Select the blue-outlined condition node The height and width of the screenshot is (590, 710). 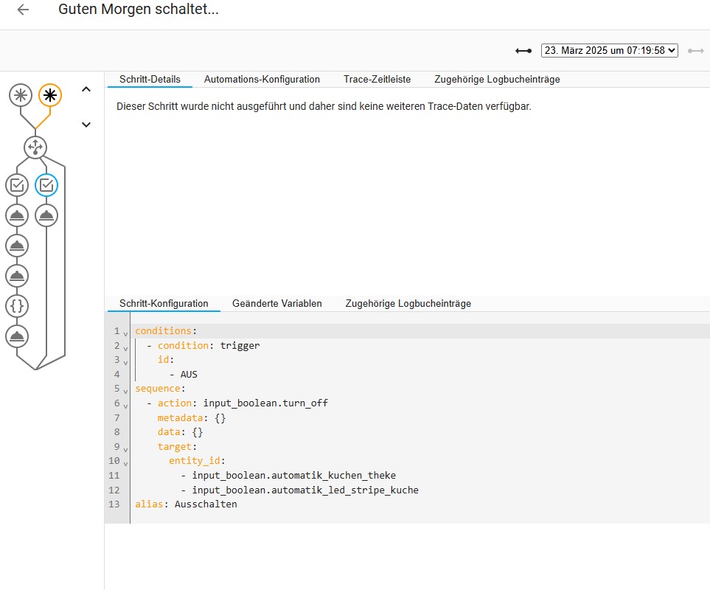(x=46, y=185)
